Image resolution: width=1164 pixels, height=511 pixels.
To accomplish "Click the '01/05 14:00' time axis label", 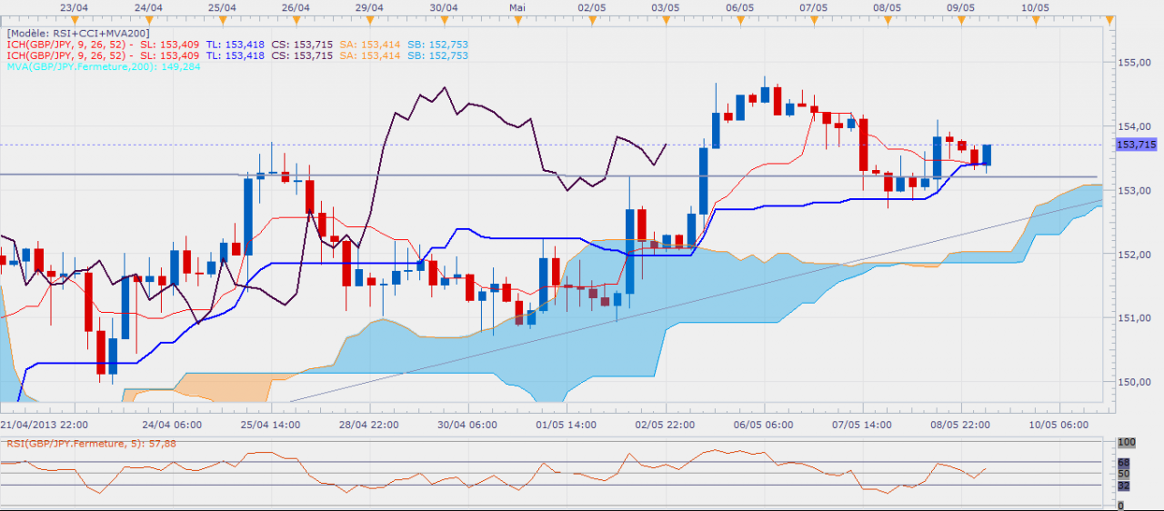I will click(x=566, y=424).
